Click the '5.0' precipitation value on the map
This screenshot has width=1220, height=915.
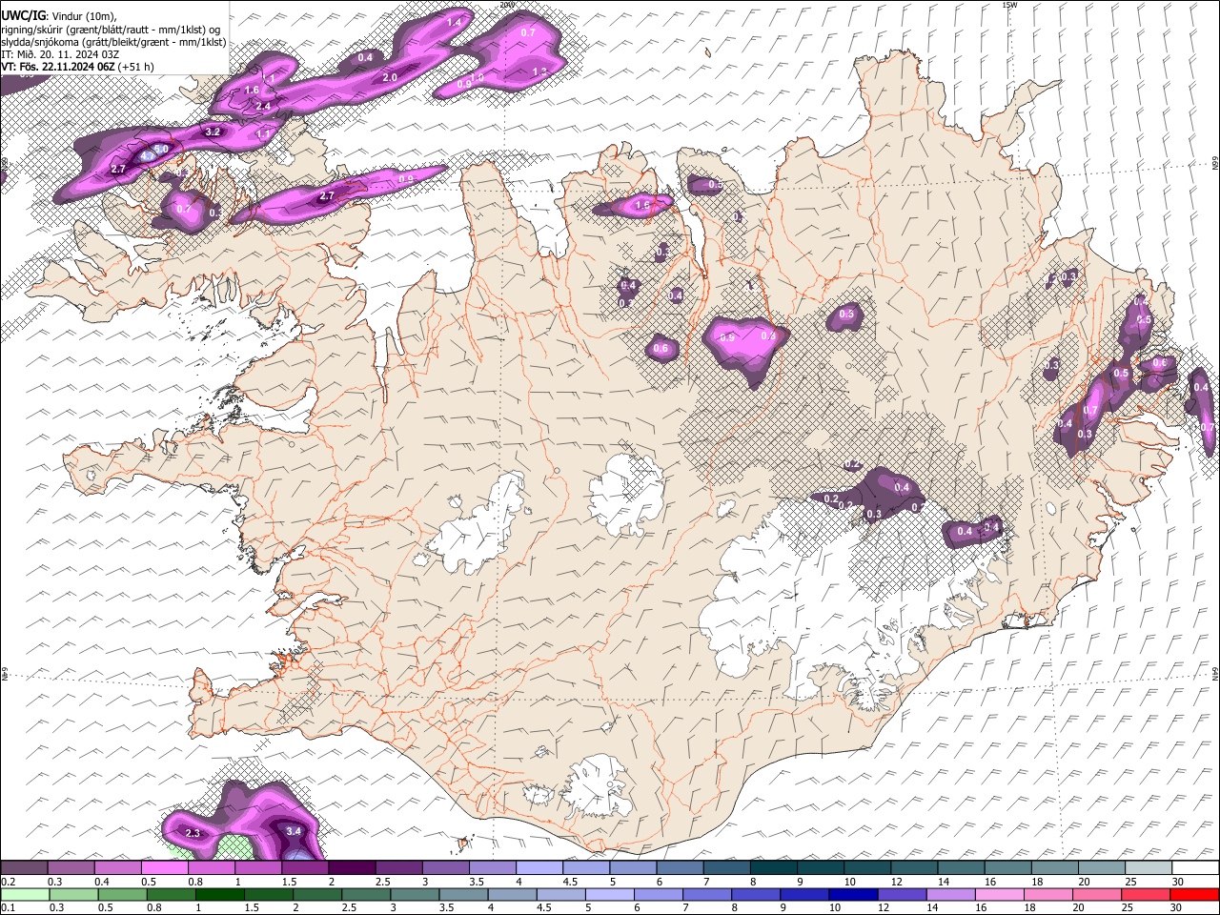point(161,149)
